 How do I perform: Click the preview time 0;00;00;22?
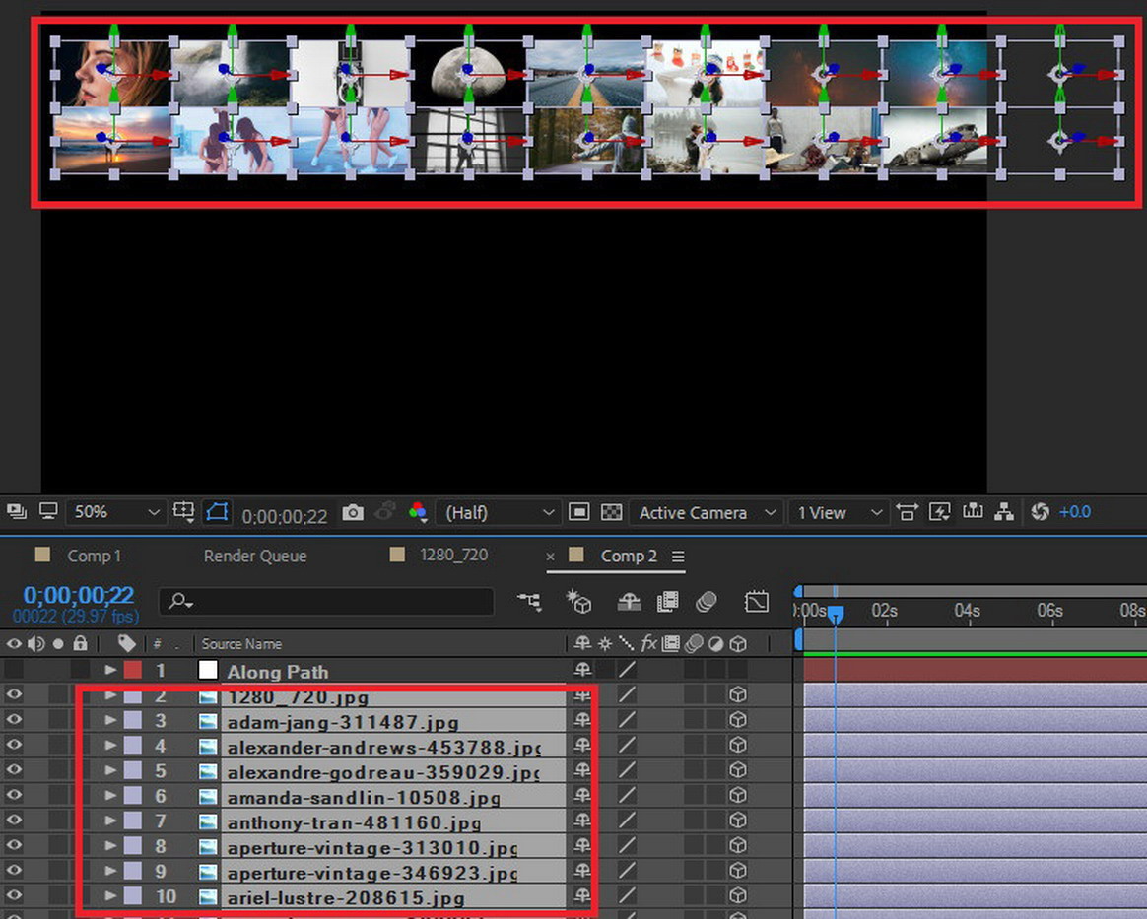point(285,516)
